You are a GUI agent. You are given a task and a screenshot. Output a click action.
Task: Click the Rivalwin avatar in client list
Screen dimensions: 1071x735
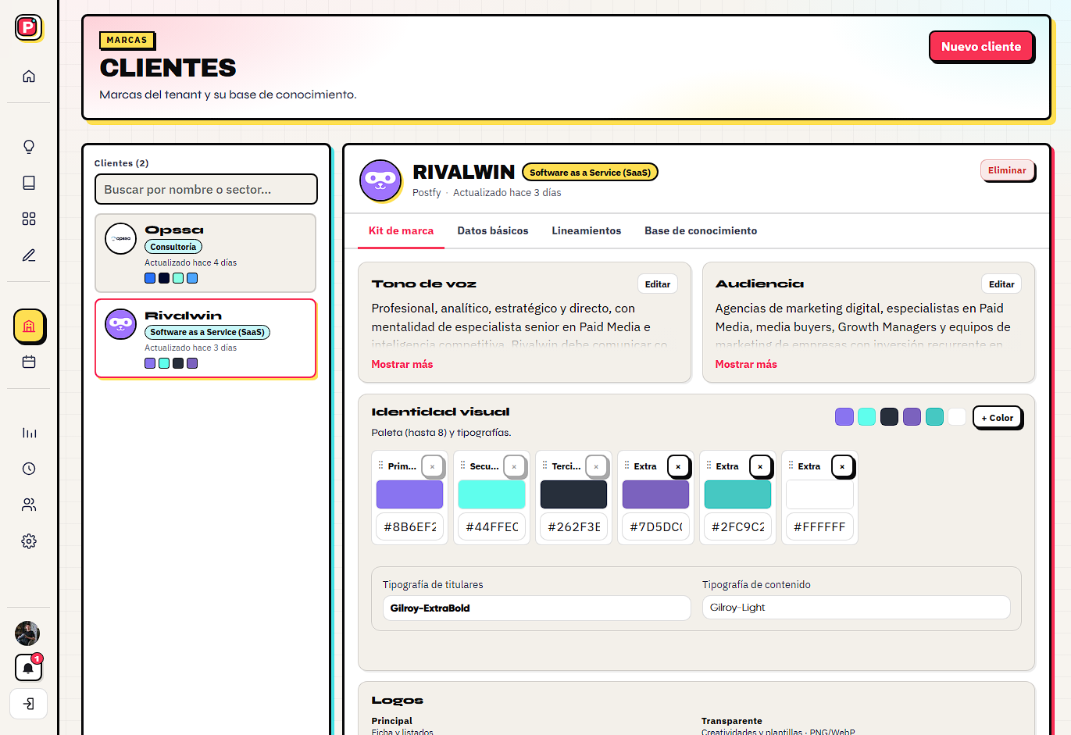tap(121, 324)
